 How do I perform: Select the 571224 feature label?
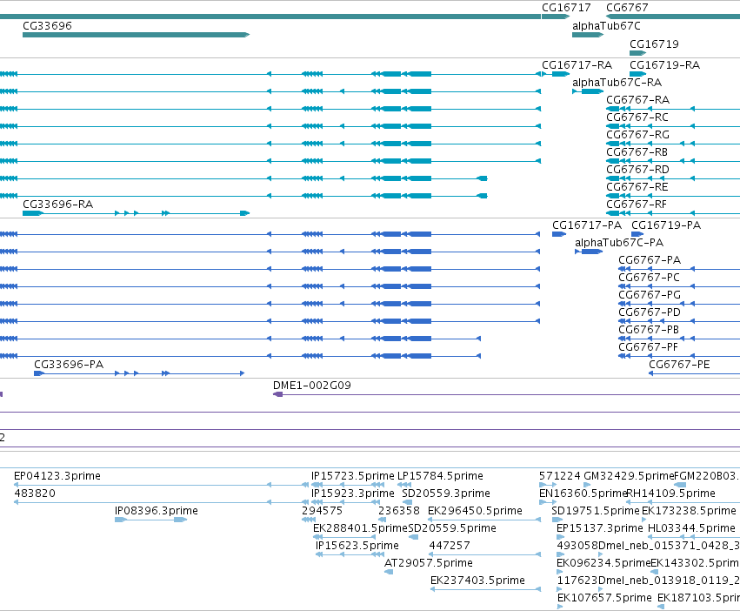click(x=560, y=476)
